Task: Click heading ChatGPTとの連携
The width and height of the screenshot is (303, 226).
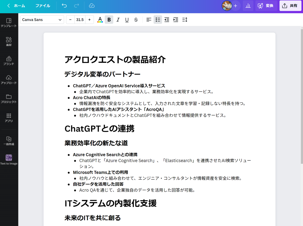Action: [99, 128]
